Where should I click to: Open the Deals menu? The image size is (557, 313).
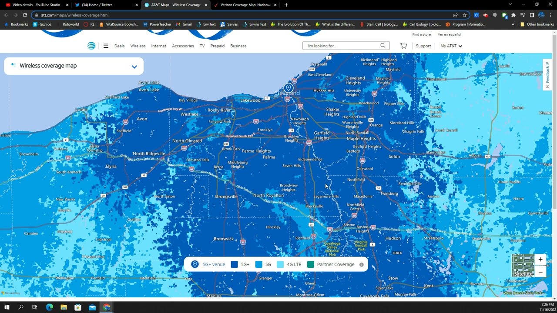click(x=119, y=46)
